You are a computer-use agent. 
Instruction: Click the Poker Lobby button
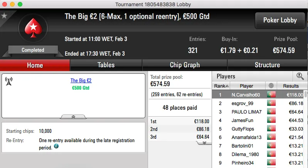tap(279, 20)
